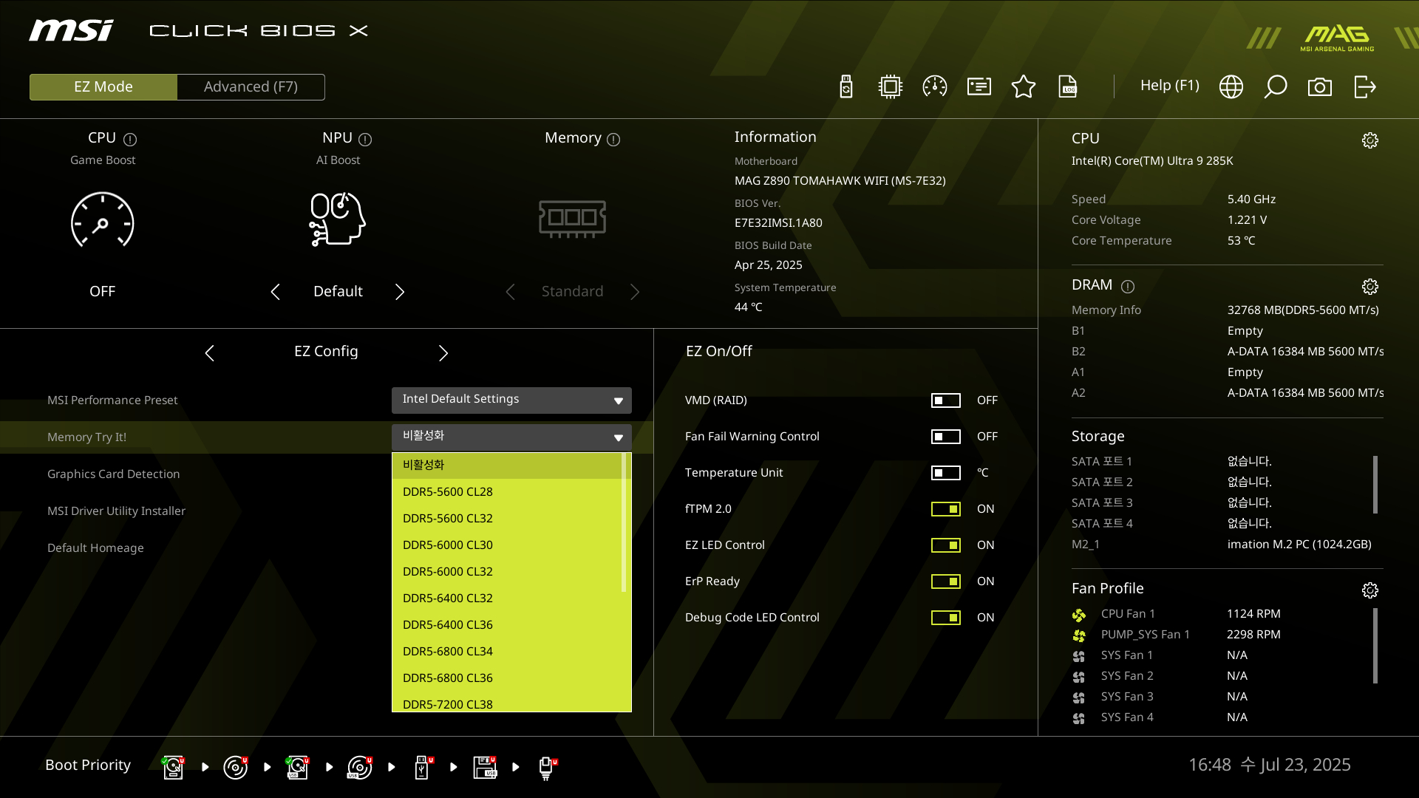
Task: Choose the DDR5-6800 CL34 memory option
Action: tap(448, 651)
